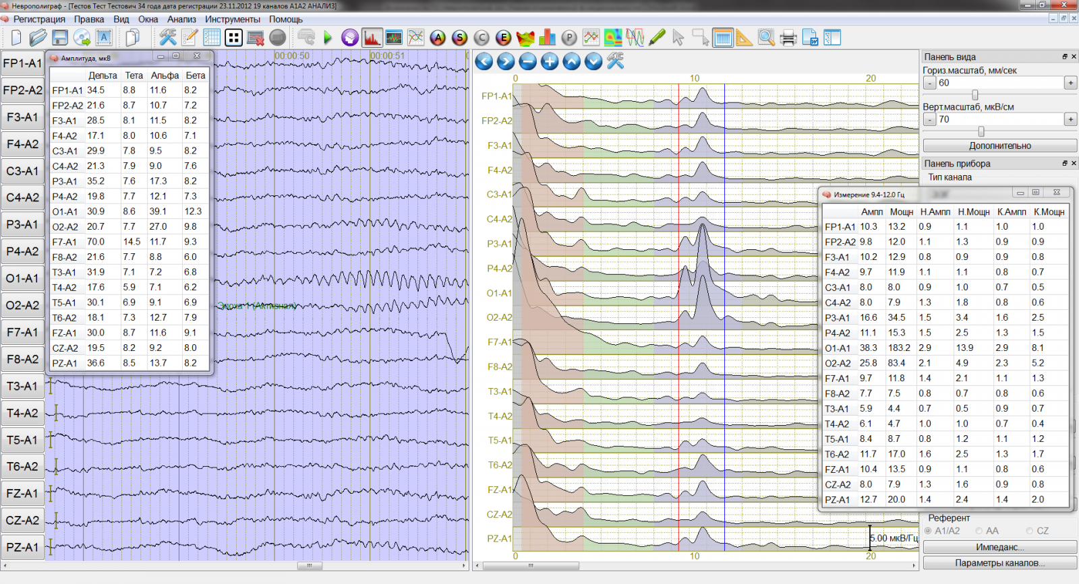Viewport: 1079px width, 584px height.
Task: Click the Параметры каналов button
Action: 999,563
